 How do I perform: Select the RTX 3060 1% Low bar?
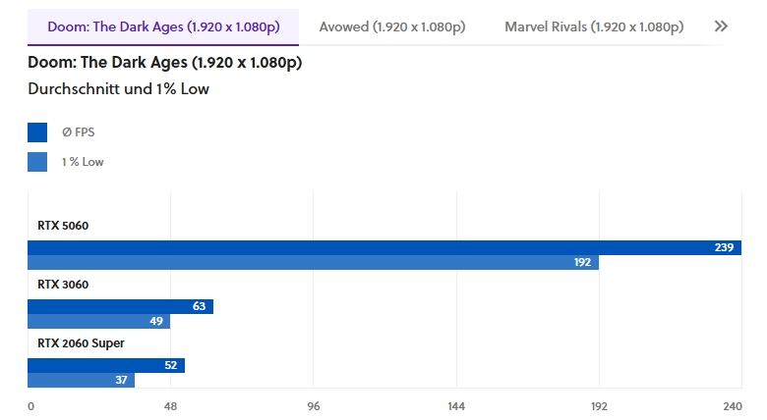(98, 322)
